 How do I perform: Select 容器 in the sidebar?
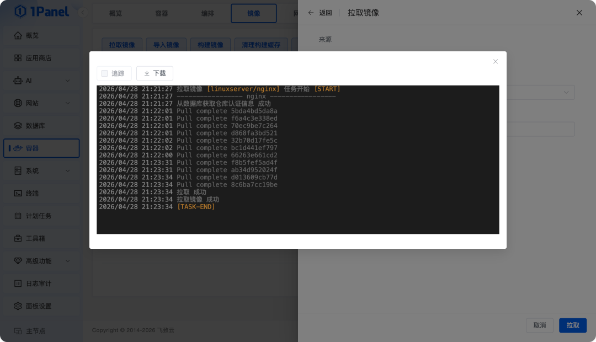tap(41, 148)
